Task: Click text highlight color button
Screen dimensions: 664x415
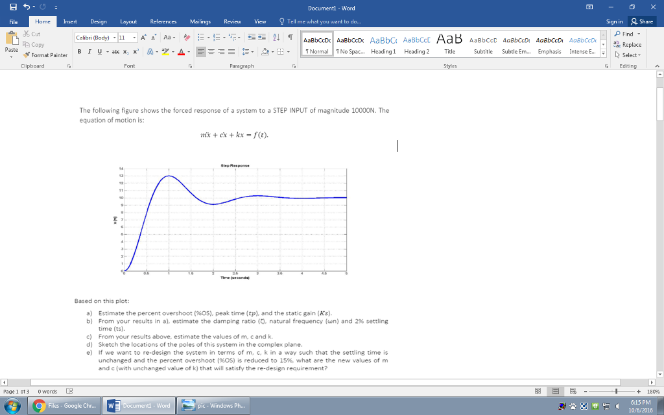Action: [x=165, y=52]
